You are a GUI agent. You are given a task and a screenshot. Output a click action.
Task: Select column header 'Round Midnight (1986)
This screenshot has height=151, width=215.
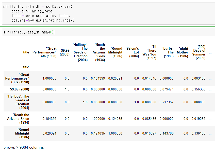coord(115,52)
